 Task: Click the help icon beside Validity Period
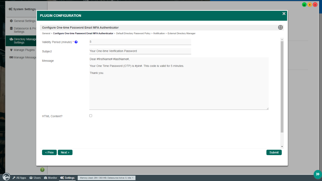coord(76,42)
